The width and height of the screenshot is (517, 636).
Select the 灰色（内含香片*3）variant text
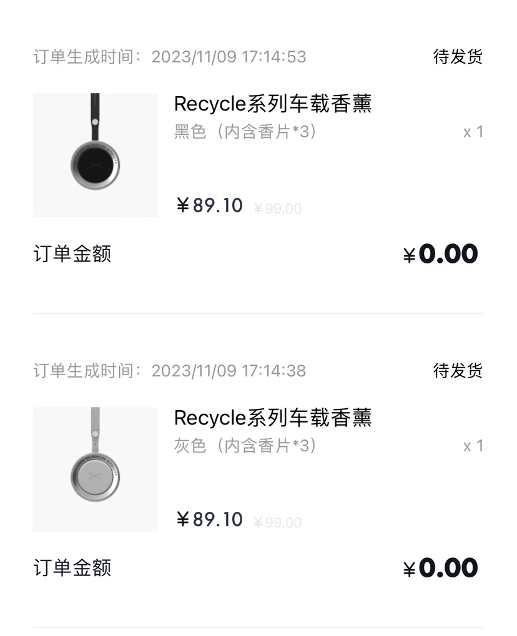tap(245, 446)
